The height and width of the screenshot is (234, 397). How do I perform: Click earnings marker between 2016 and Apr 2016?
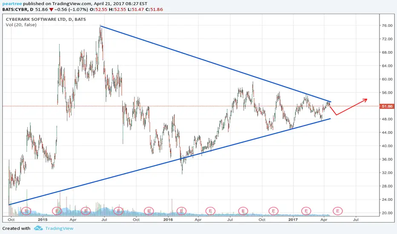click(181, 211)
